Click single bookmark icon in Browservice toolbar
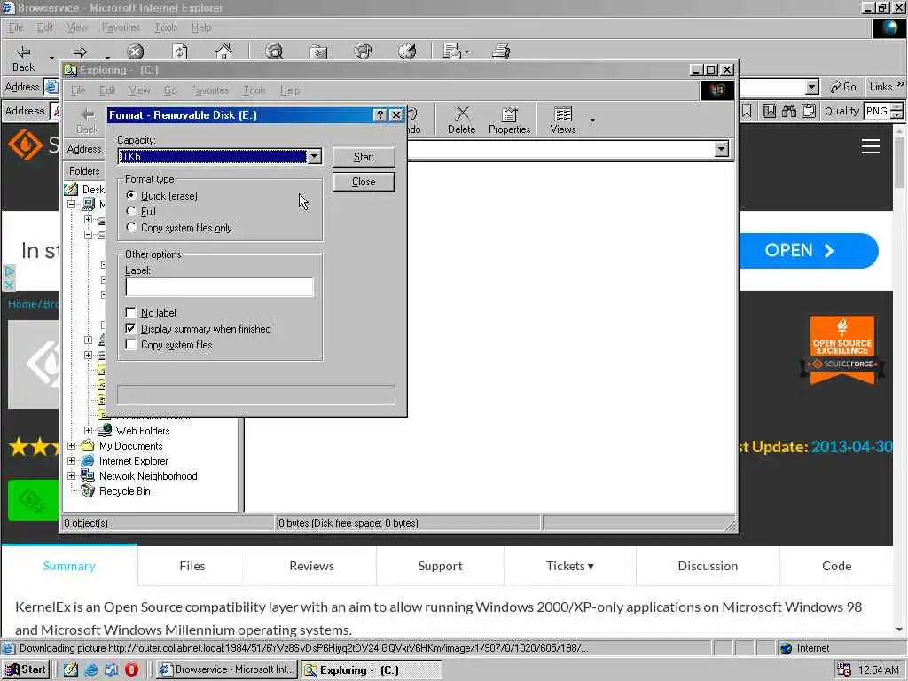 (747, 111)
